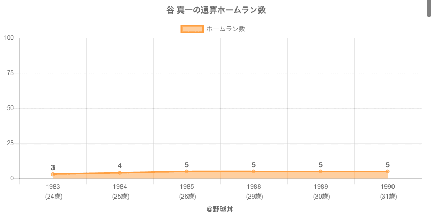Click the chart title 谷 真一の通算ホームラン数
The image size is (432, 216).
(216, 10)
